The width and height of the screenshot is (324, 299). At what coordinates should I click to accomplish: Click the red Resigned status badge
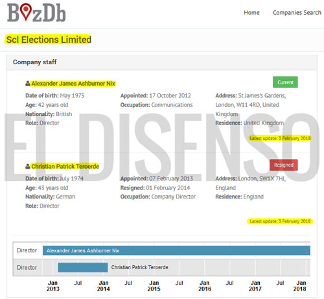click(284, 165)
